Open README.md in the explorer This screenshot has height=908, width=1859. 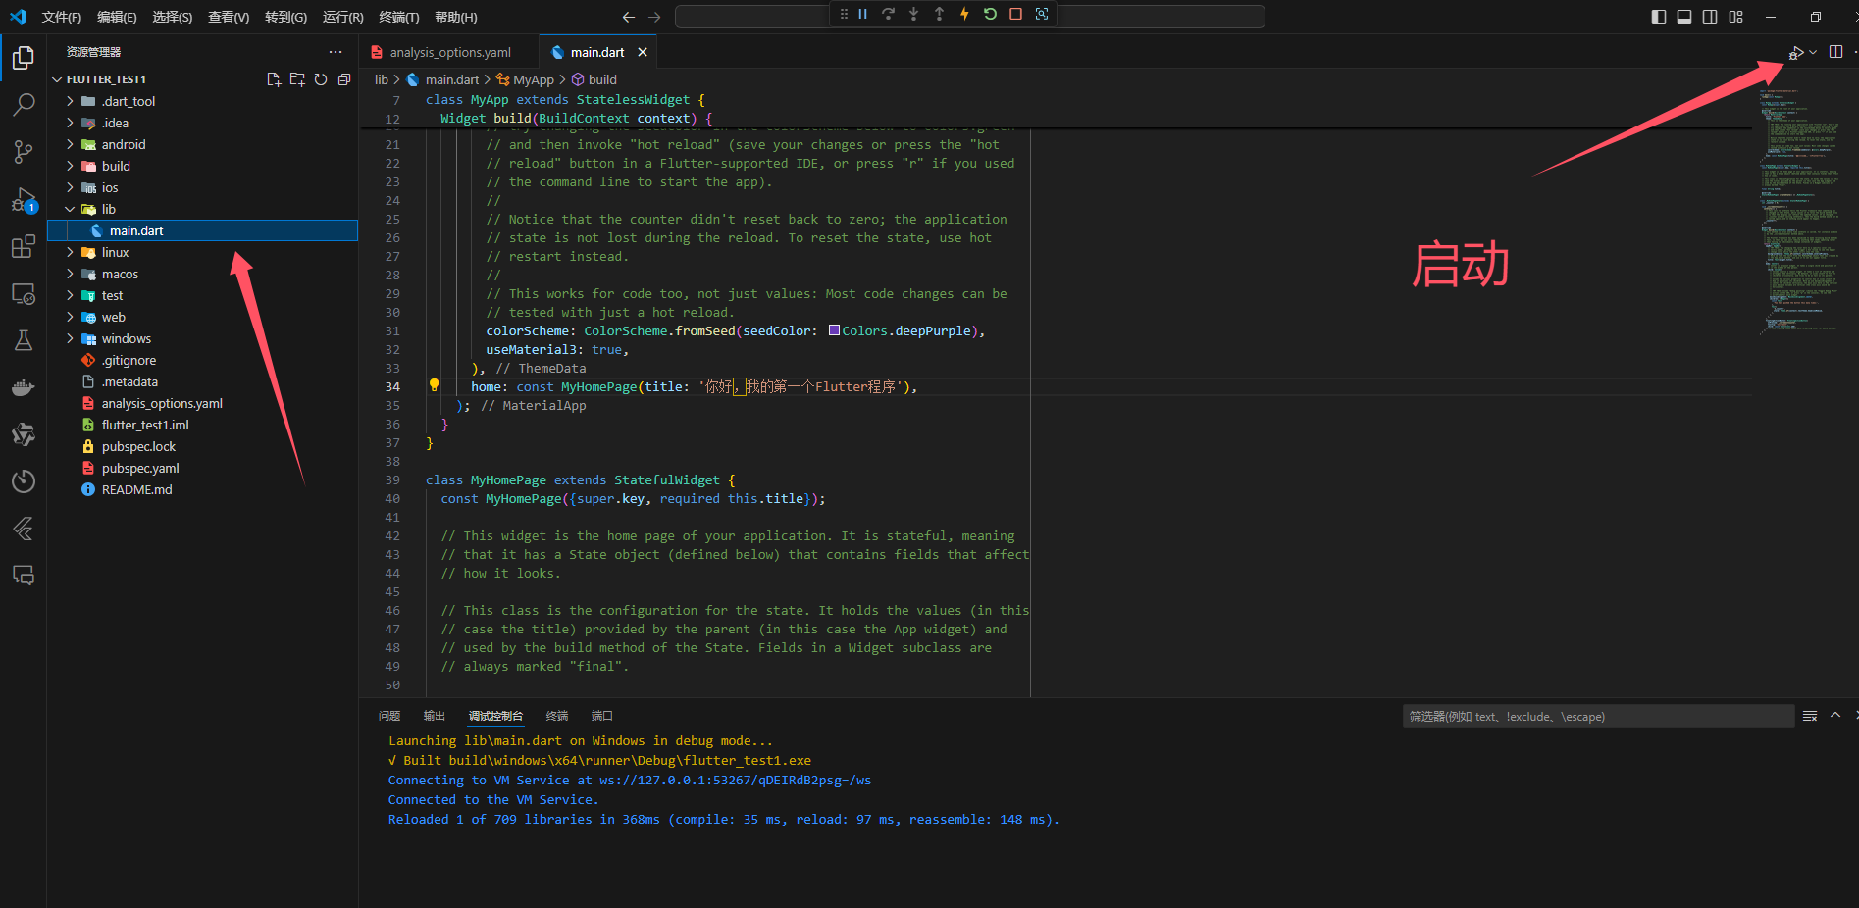pos(136,489)
